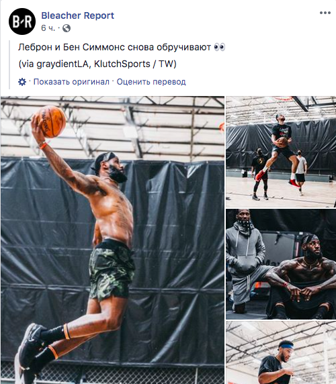
Task: Click 'Оценить перевод' link
Action: click(151, 81)
